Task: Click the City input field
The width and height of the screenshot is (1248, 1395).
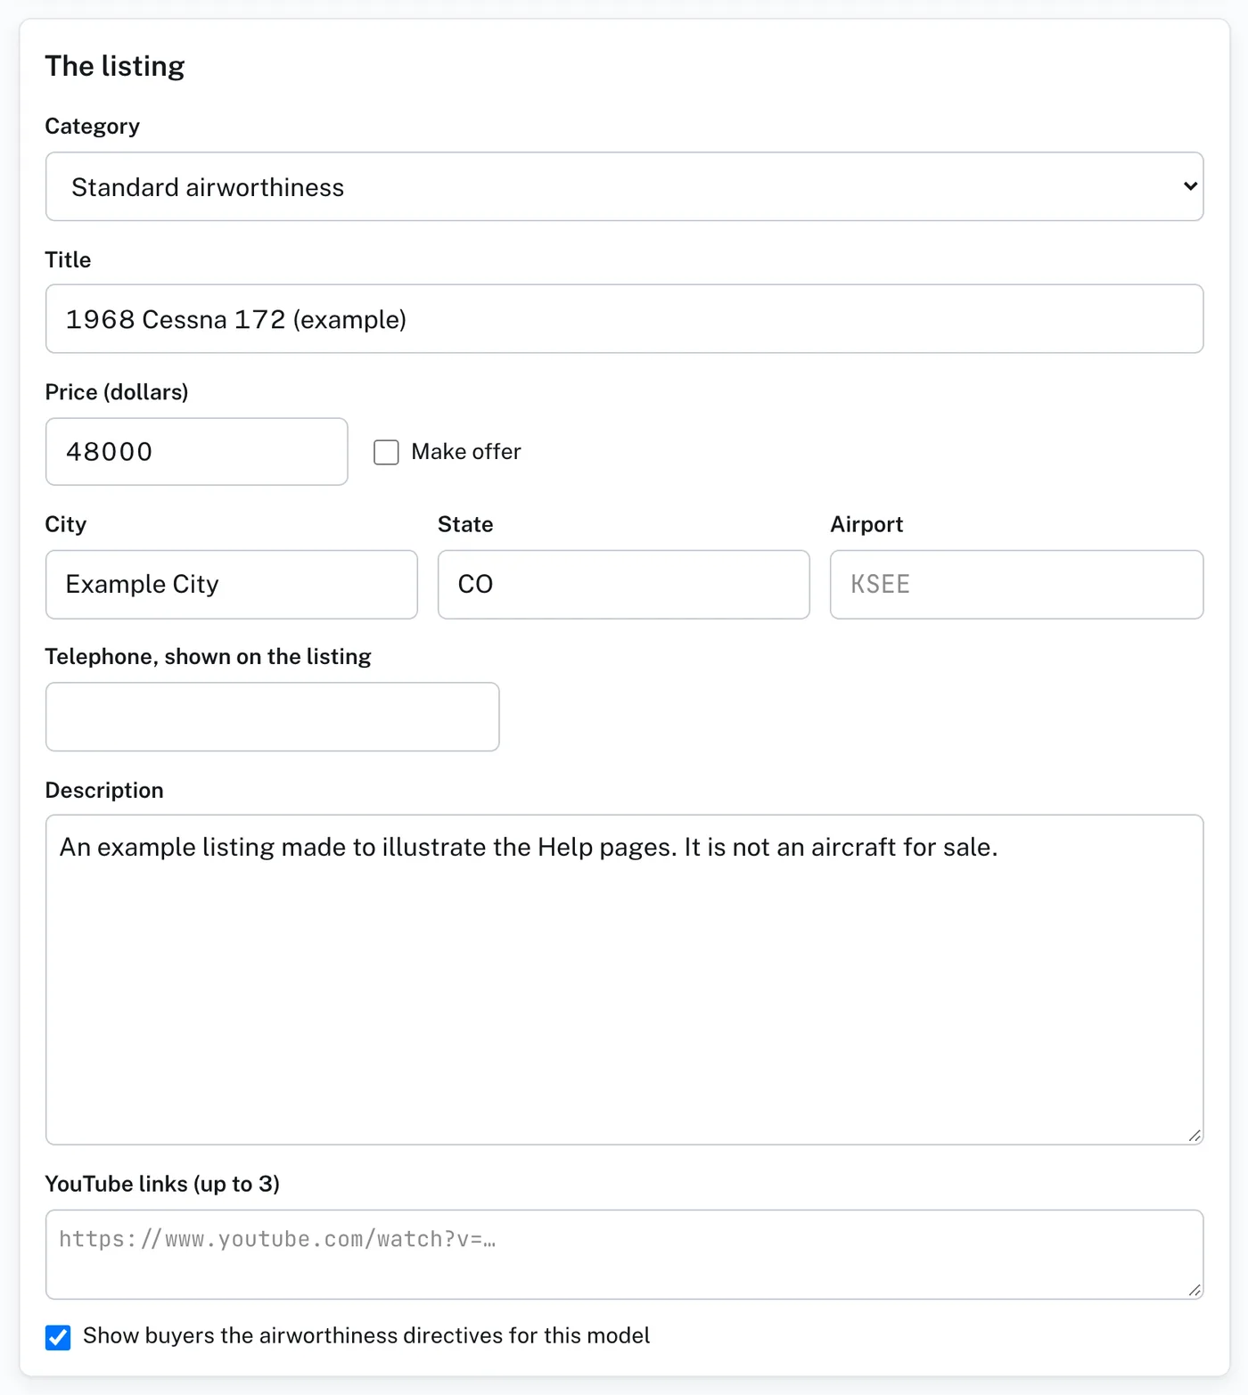Action: (x=231, y=585)
